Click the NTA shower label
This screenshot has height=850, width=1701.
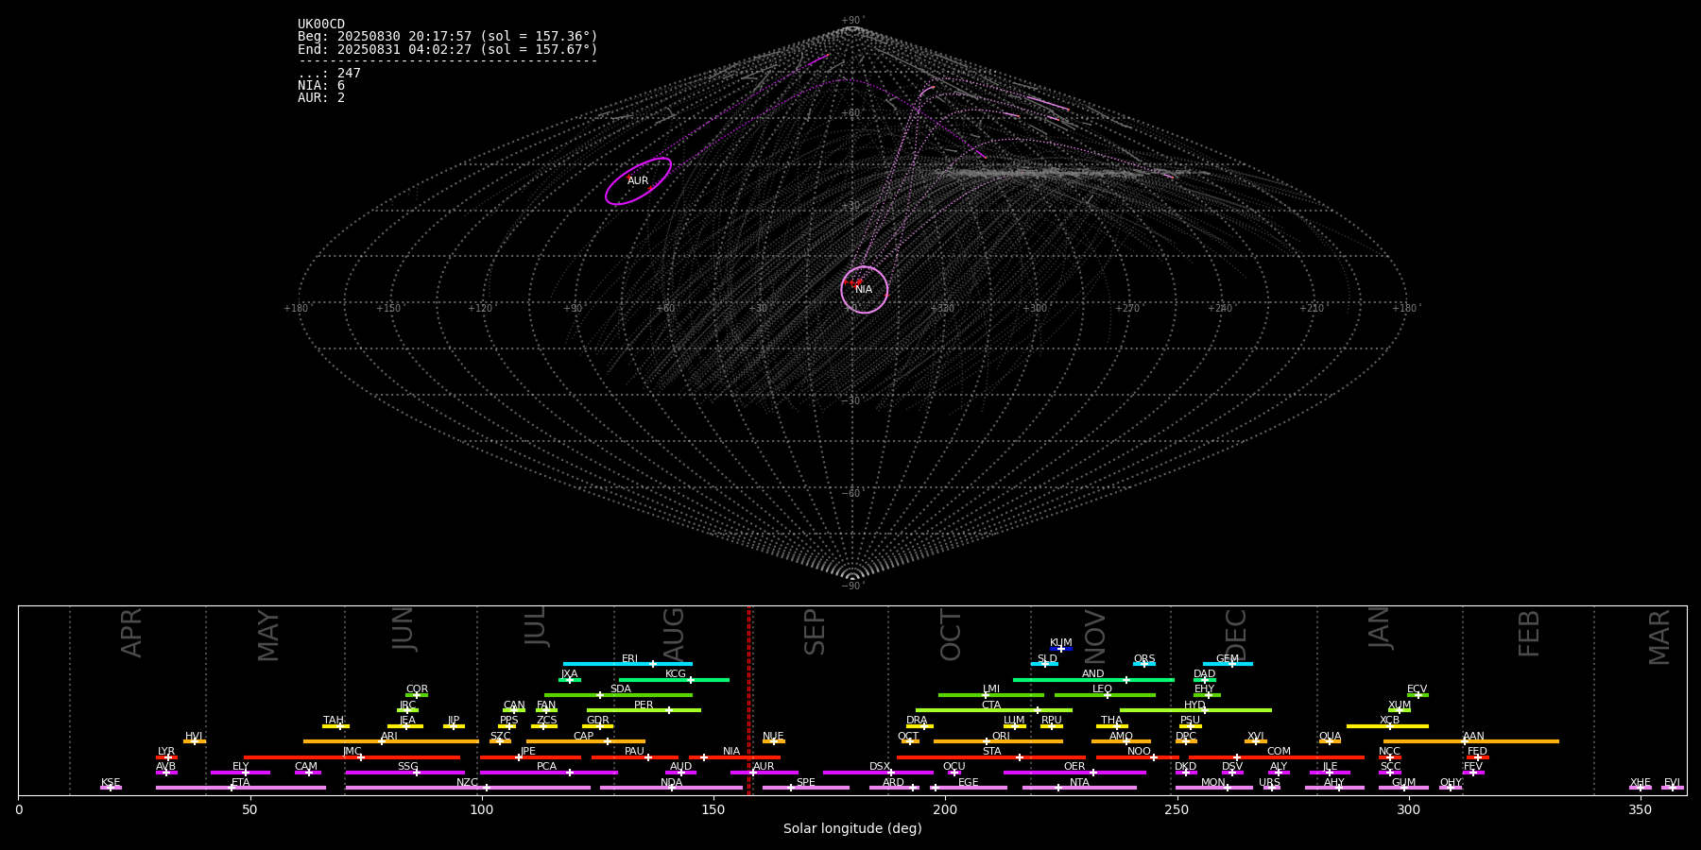(1079, 782)
